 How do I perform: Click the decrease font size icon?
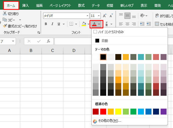tap(111, 16)
